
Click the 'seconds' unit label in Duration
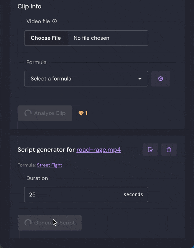click(x=133, y=194)
